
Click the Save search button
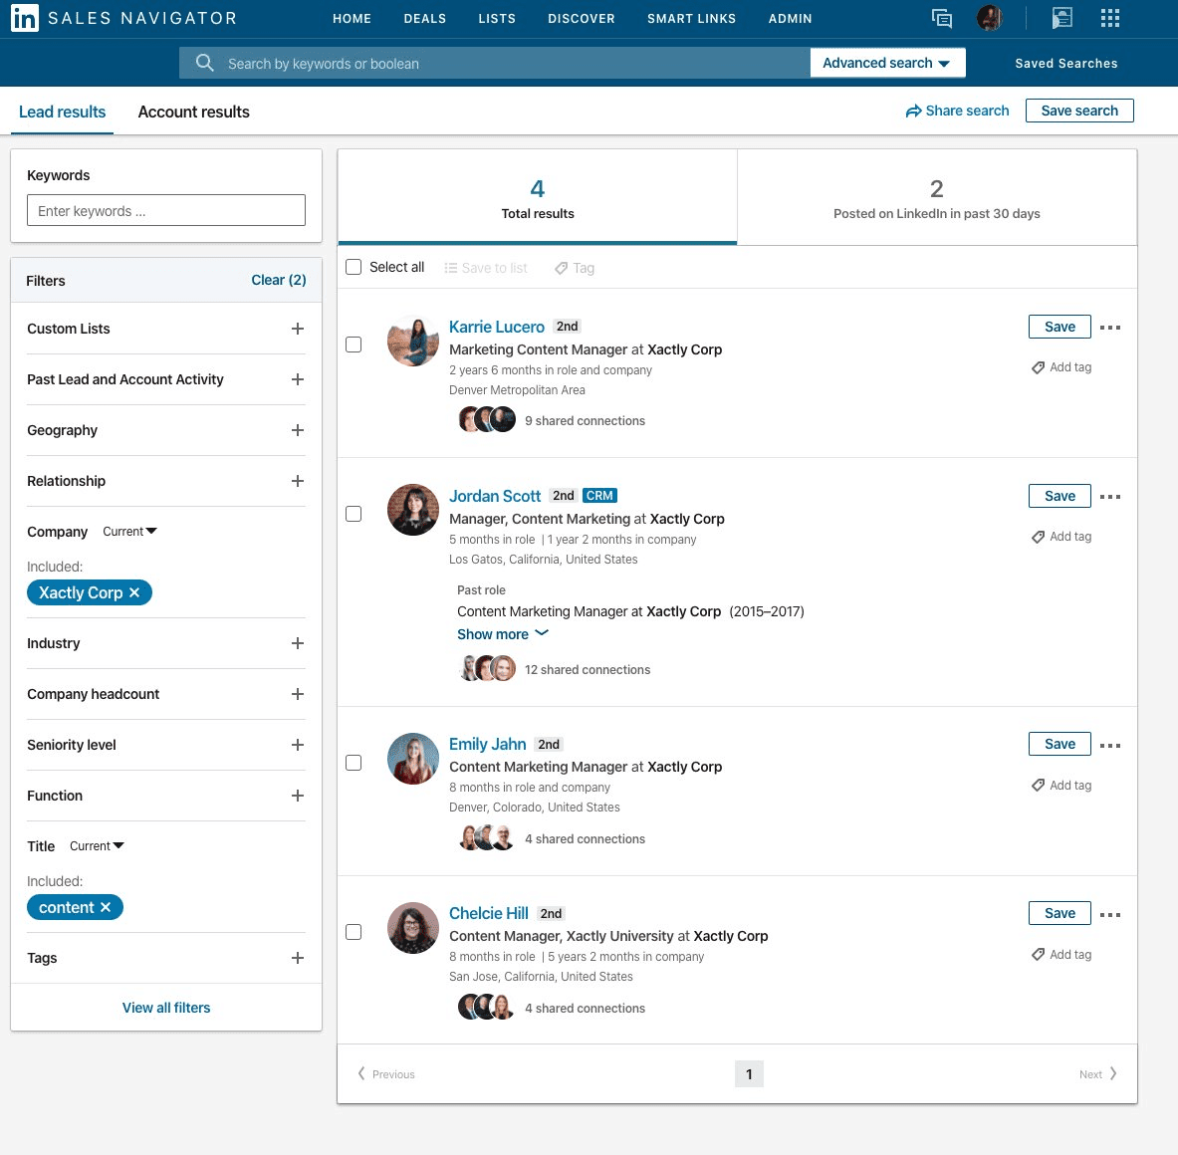(x=1078, y=111)
